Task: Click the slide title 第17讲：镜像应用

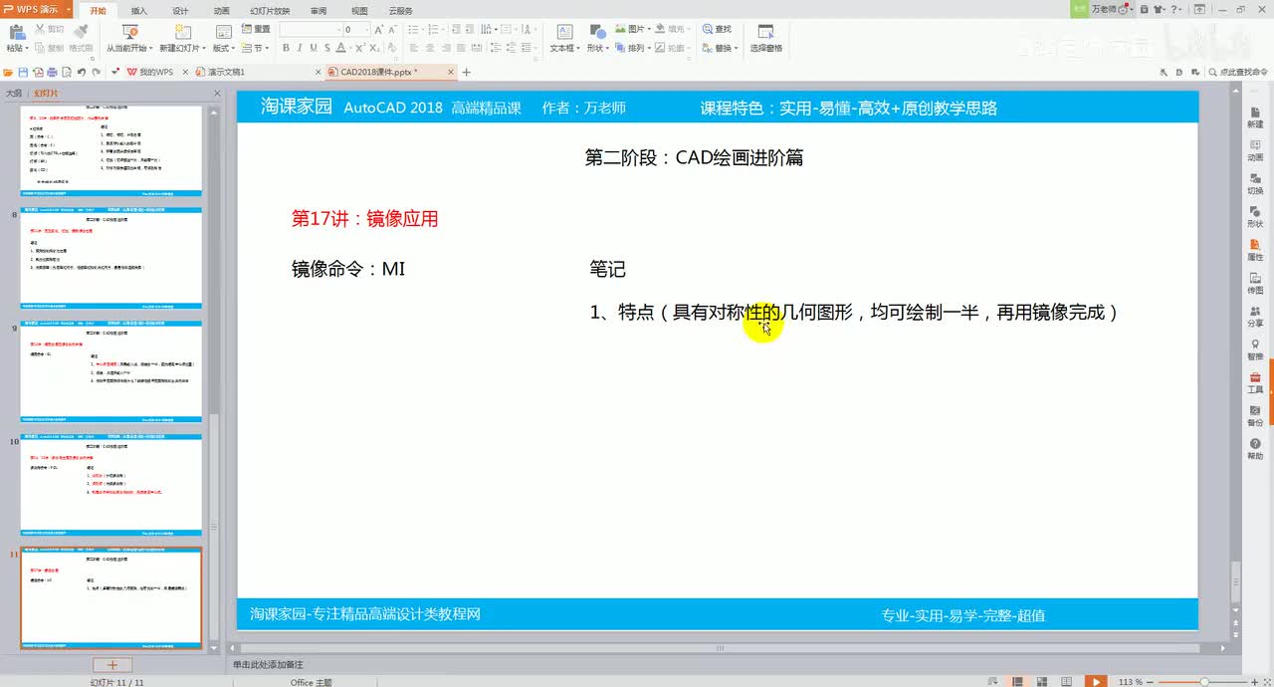Action: (x=364, y=219)
